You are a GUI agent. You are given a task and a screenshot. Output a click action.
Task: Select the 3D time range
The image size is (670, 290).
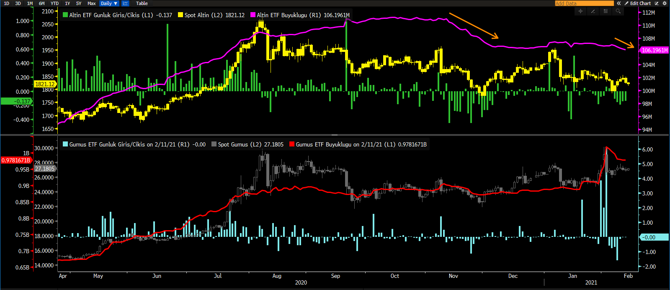[18, 3]
